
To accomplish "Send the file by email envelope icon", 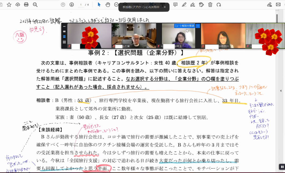I will point(278,4).
